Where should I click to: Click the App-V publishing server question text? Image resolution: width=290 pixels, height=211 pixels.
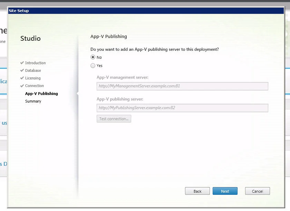point(154,49)
